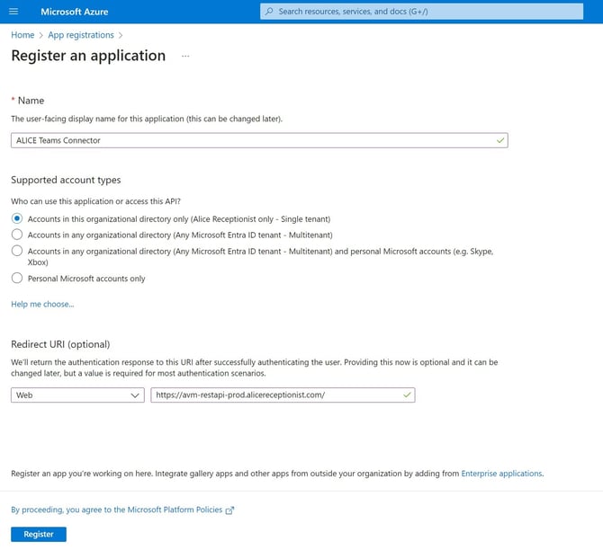Screen dimensions: 603x550
Task: Click the 'Who can use this application' text
Action: [x=95, y=201]
